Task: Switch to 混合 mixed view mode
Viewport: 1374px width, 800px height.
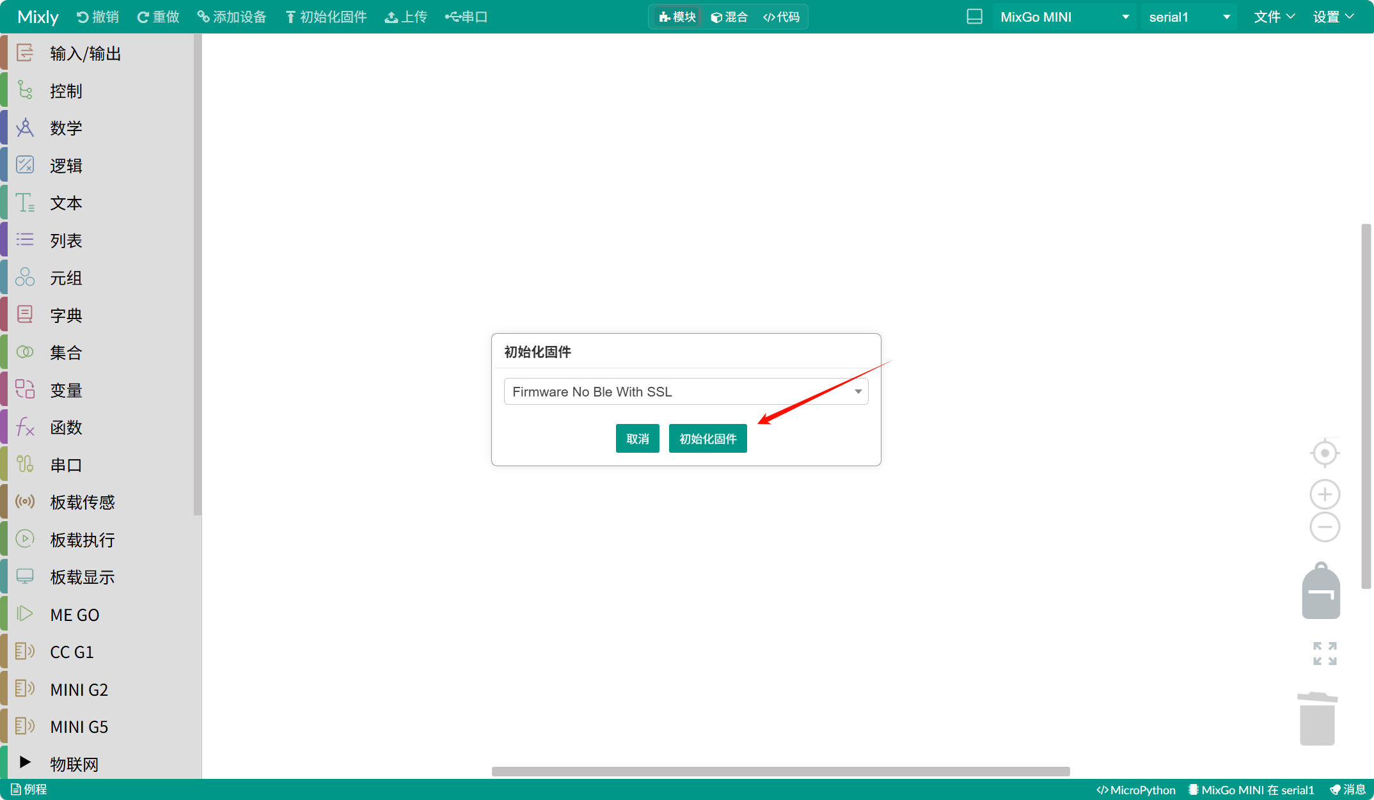Action: [729, 17]
